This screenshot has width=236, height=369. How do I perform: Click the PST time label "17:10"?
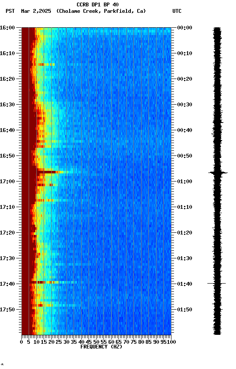(x=7, y=207)
